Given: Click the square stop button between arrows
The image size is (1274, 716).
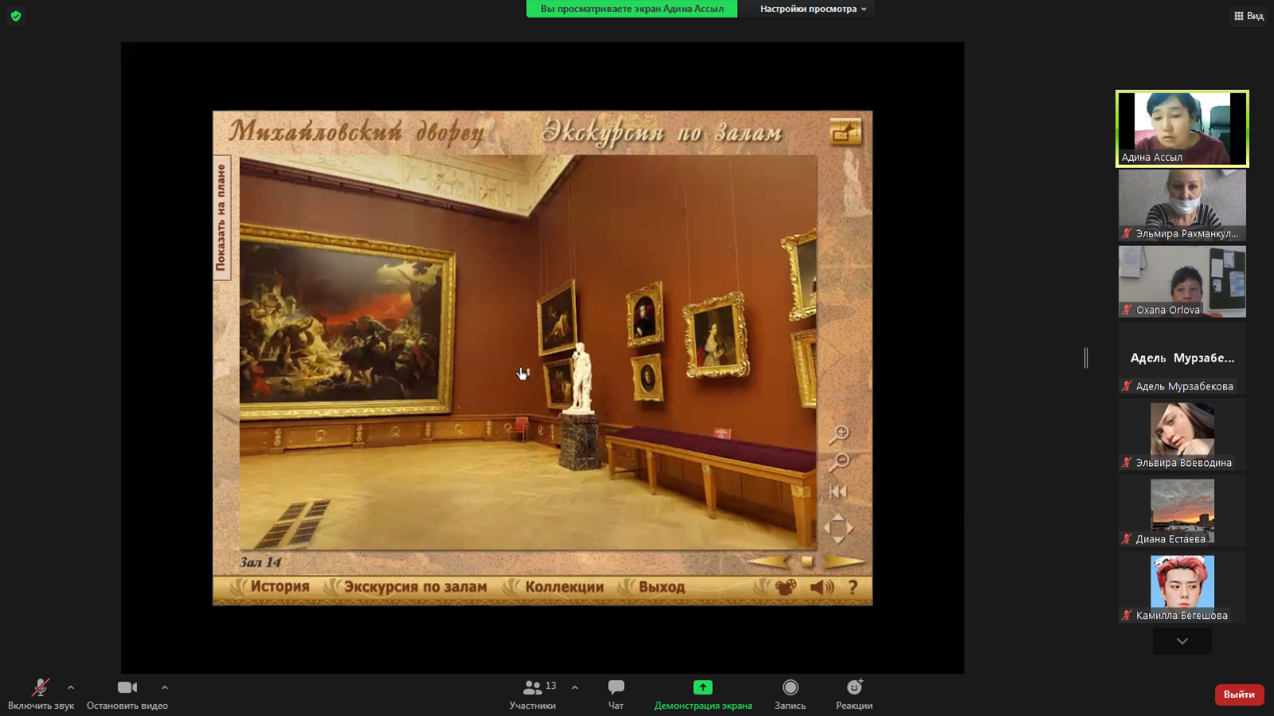Looking at the screenshot, I should [x=806, y=562].
